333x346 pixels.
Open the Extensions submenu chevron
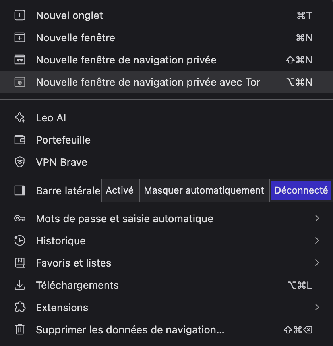point(317,308)
